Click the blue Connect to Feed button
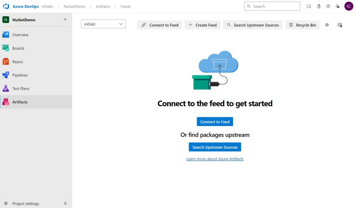Viewport: 356px width, 208px height. click(x=215, y=121)
